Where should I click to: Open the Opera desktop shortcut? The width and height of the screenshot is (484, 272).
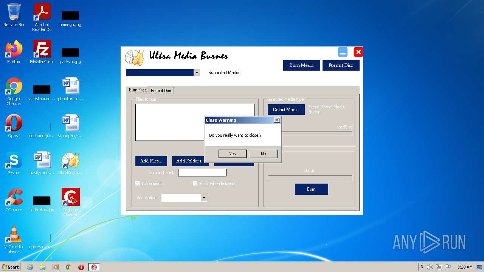pos(14,126)
